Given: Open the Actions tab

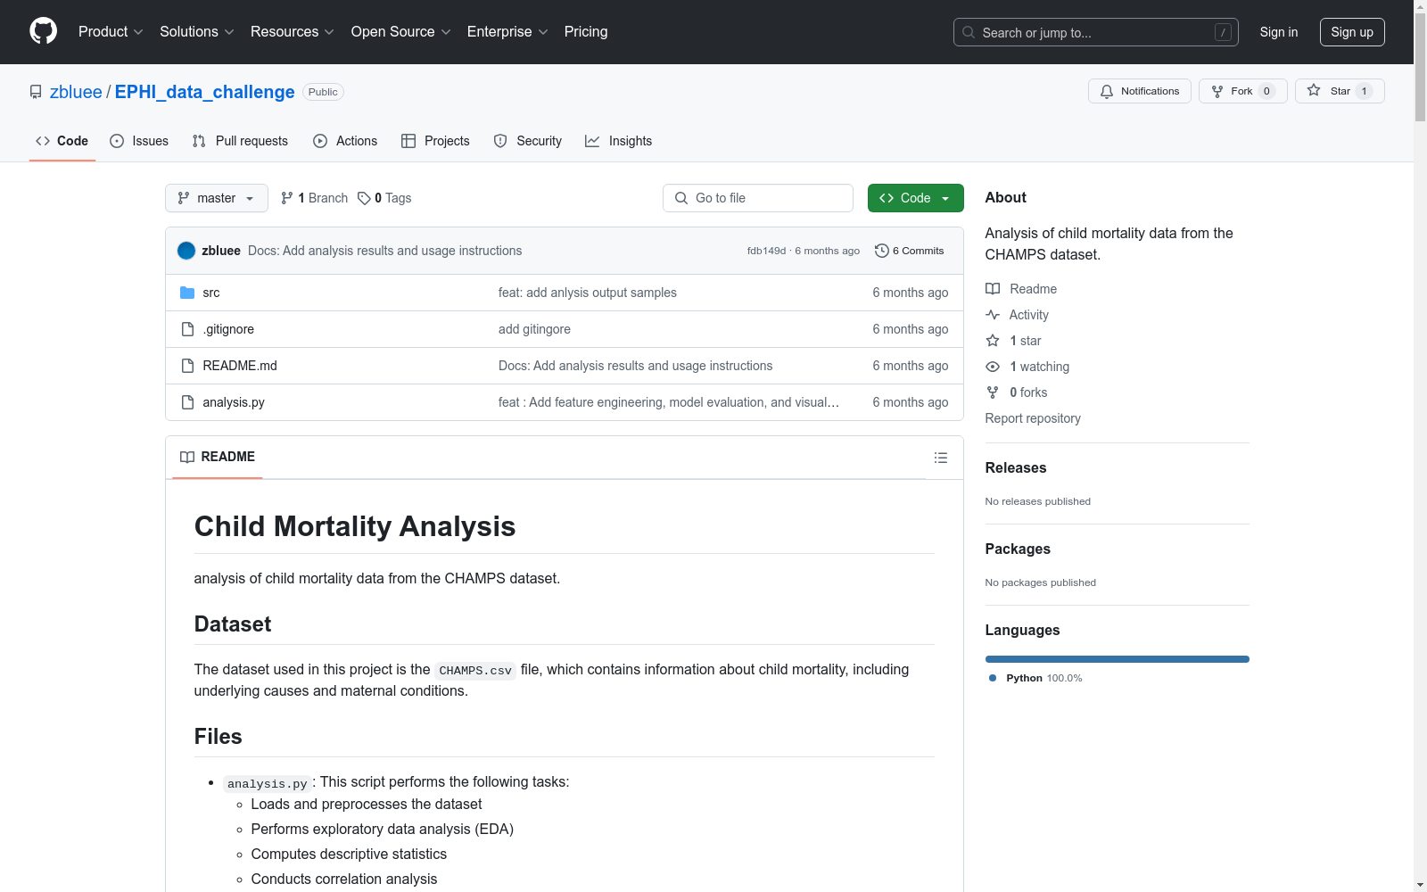Looking at the screenshot, I should (x=345, y=141).
